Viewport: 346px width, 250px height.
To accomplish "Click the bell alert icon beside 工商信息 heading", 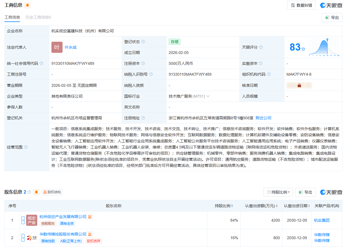I will point(28,5).
